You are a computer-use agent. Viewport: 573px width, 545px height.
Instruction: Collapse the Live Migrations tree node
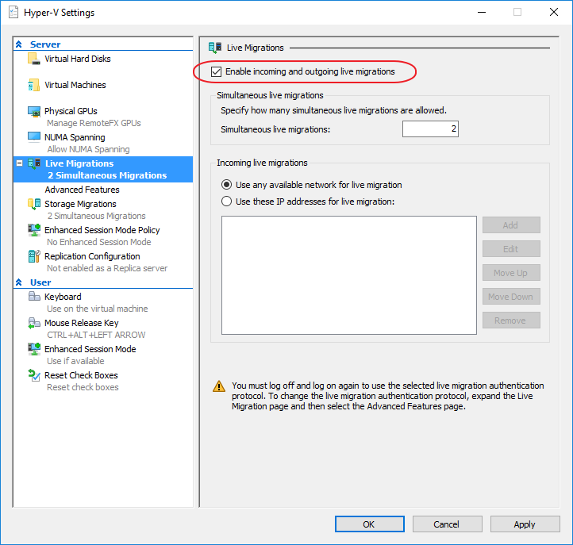click(x=20, y=163)
